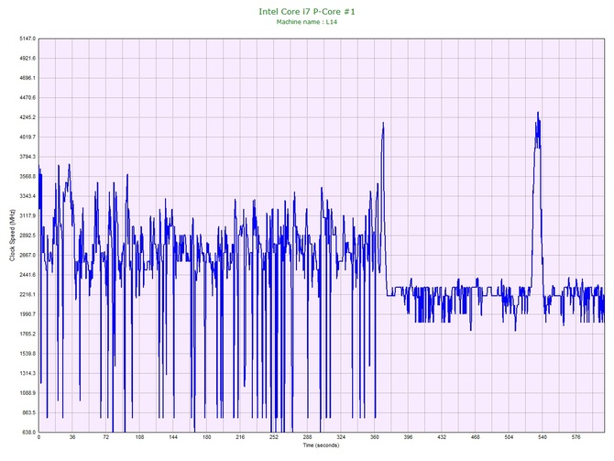The height and width of the screenshot is (461, 614).
Task: Click the 2667.0 y-axis value
Action: point(27,256)
